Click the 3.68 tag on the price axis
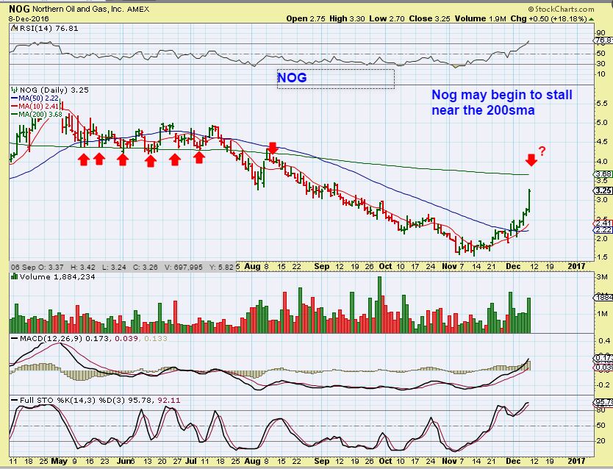This screenshot has width=613, height=469. (603, 174)
